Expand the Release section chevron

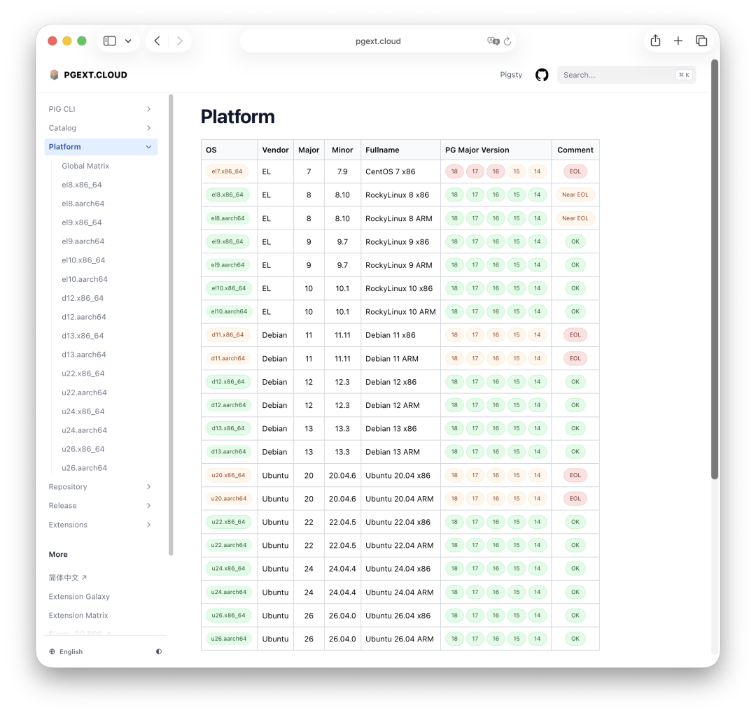coord(148,505)
